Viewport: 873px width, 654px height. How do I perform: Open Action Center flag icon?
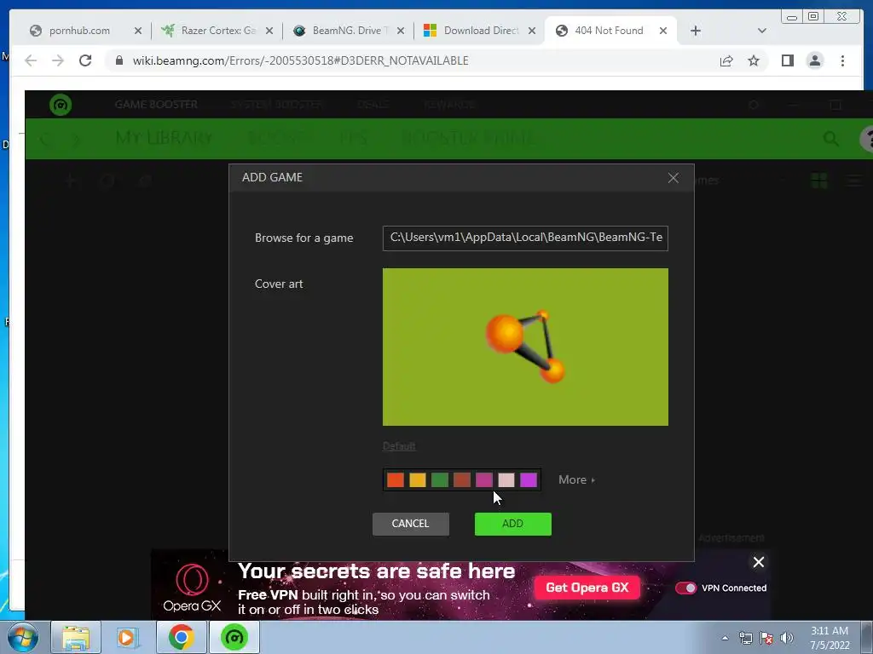(766, 638)
